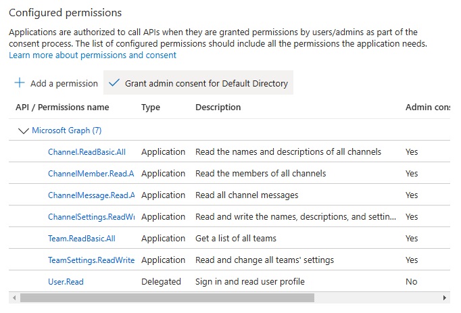Image resolution: width=461 pixels, height=313 pixels.
Task: Select the ChannelSettings.ReadWrite permission
Action: coord(91,217)
